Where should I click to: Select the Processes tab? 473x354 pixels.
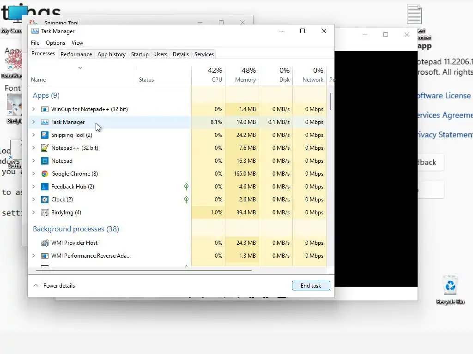pos(43,53)
